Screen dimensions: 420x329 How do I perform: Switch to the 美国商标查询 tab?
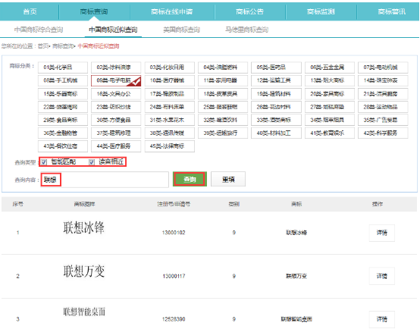182,30
